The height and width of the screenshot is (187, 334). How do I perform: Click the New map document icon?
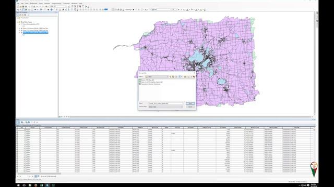point(18,7)
